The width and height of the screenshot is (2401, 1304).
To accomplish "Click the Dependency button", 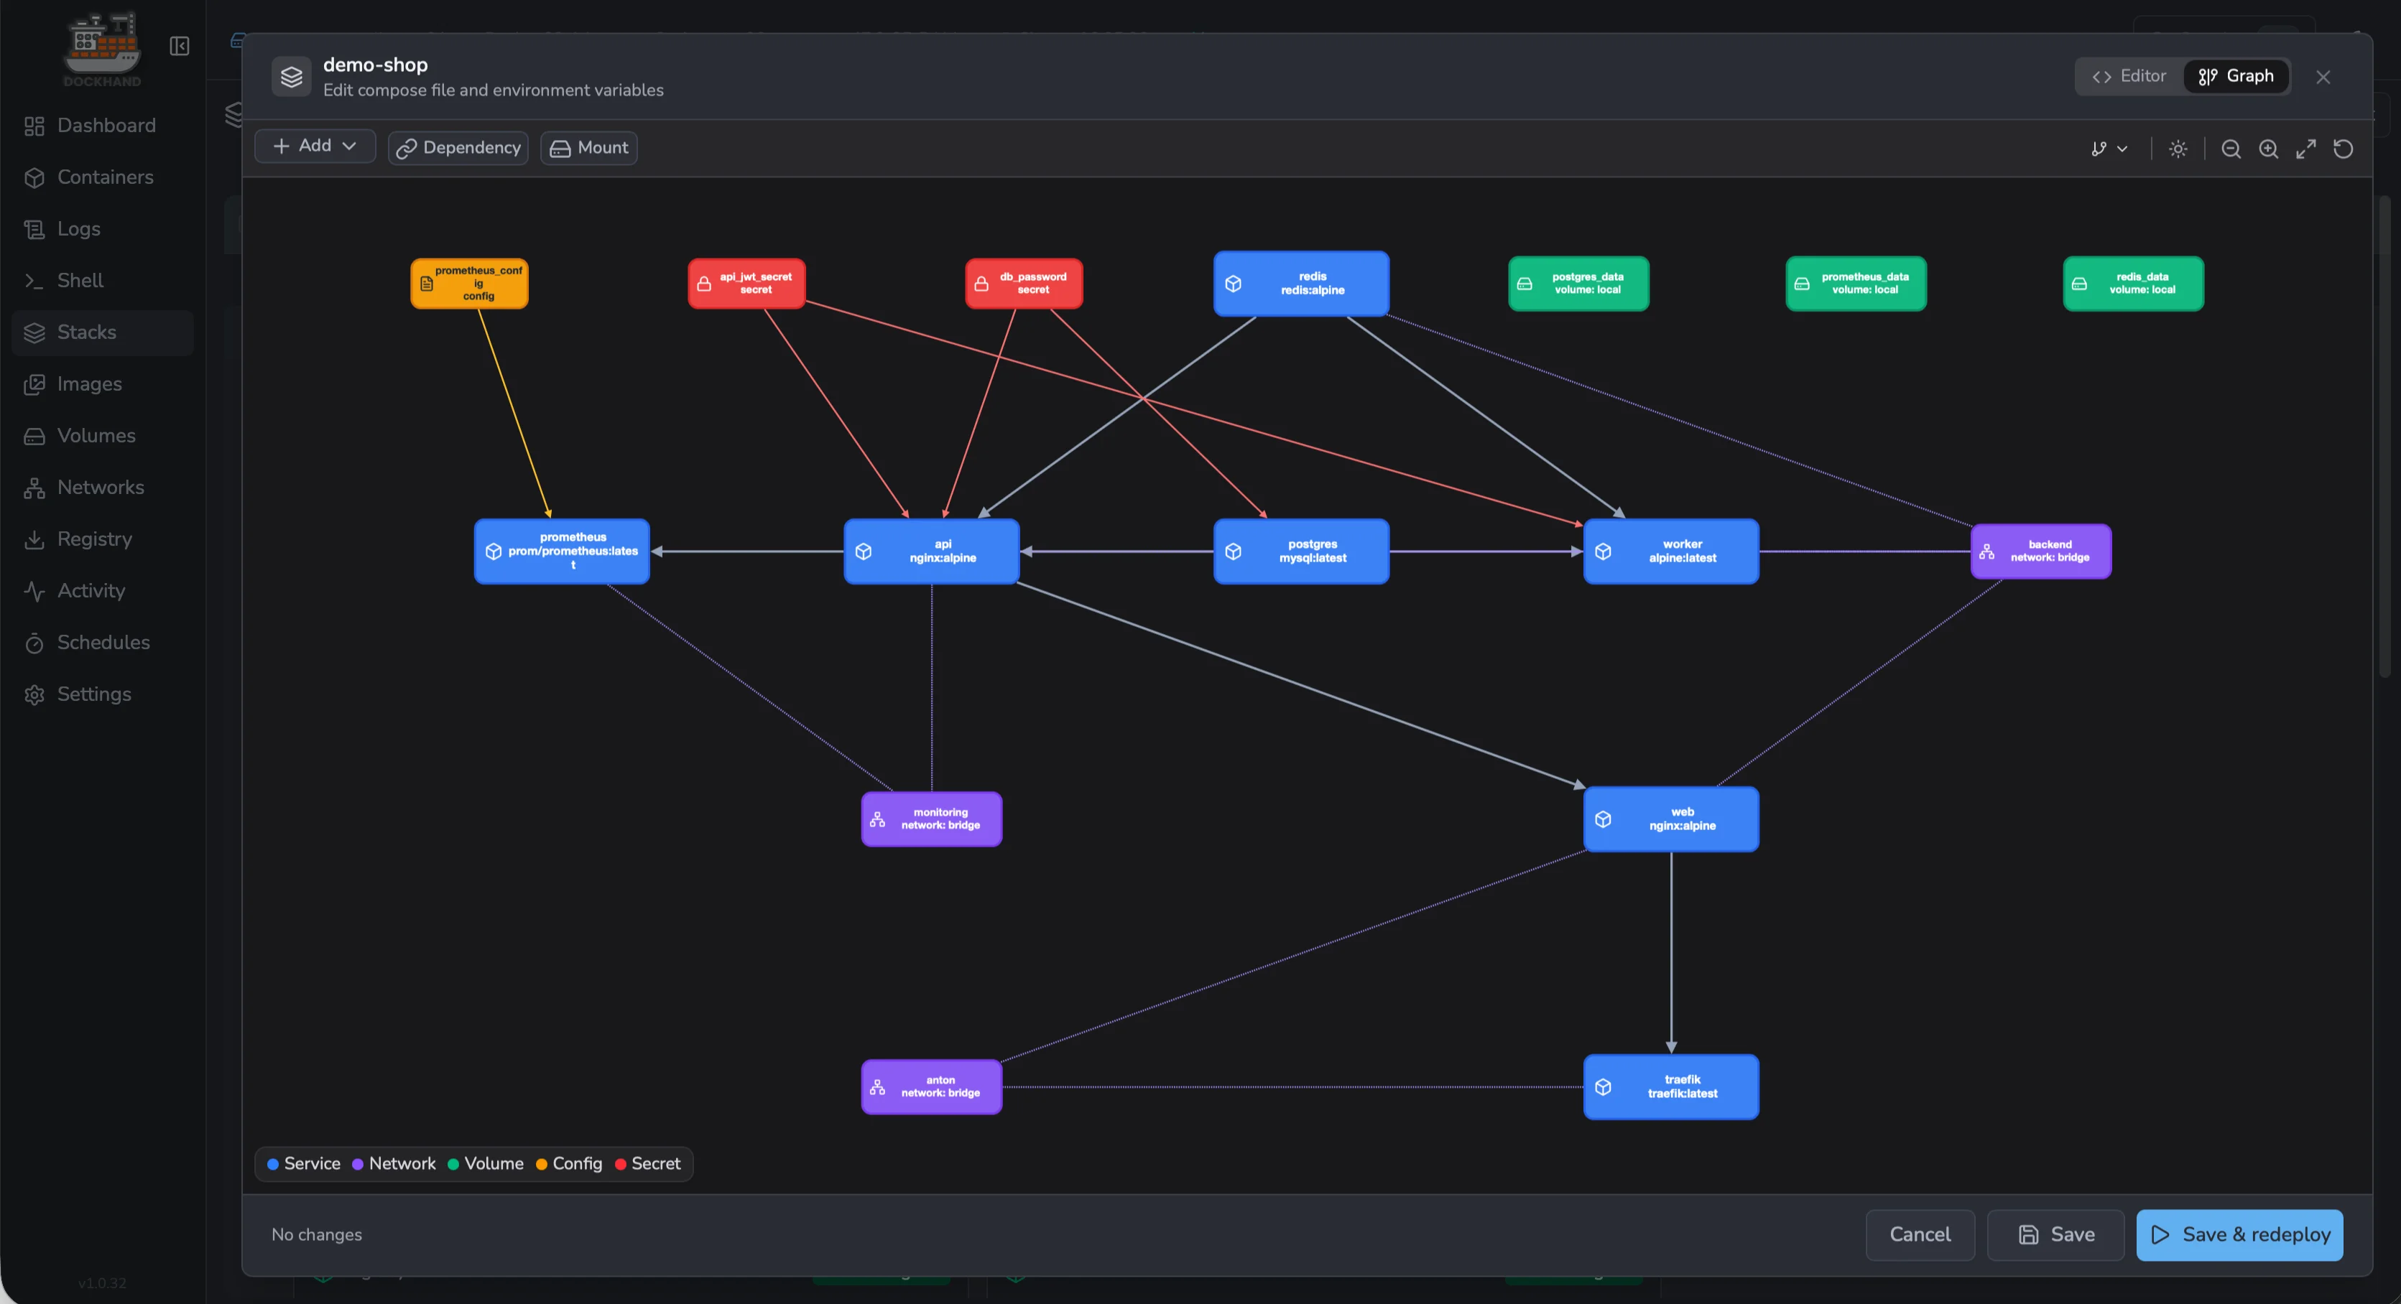I will point(458,148).
